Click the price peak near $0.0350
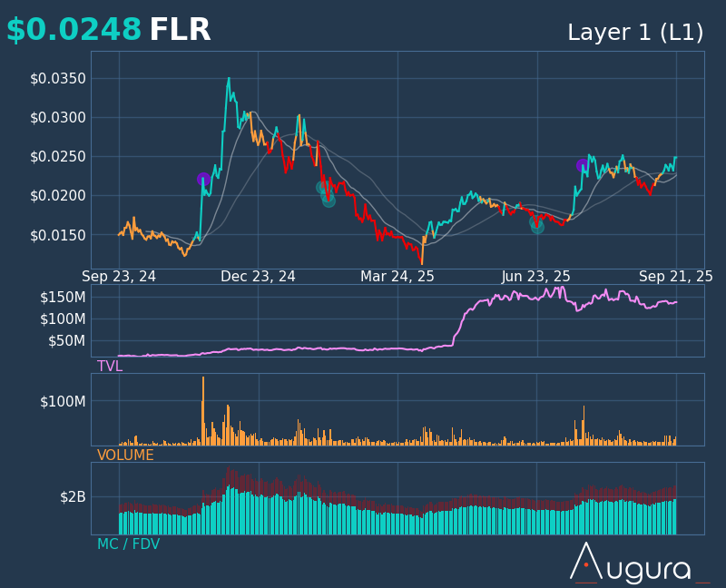726x588 pixels. [x=229, y=80]
